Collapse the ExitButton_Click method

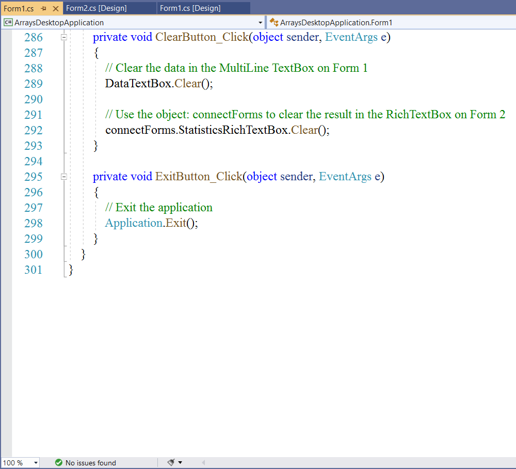click(64, 177)
